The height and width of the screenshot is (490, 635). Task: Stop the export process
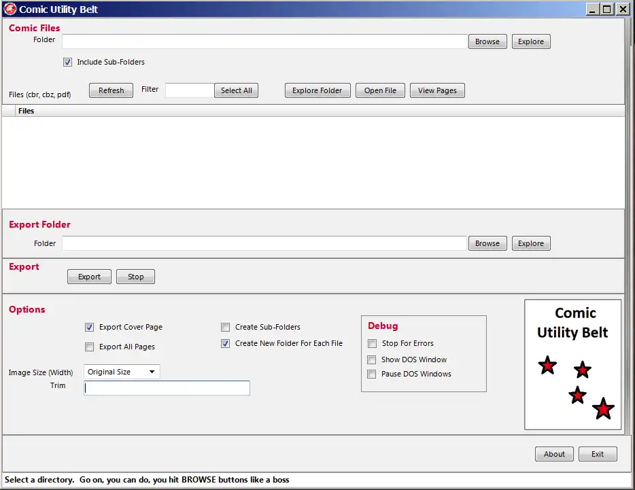pyautogui.click(x=136, y=277)
